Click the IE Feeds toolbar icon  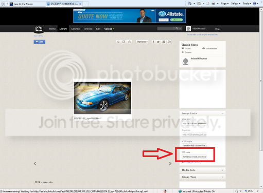[x=199, y=4]
